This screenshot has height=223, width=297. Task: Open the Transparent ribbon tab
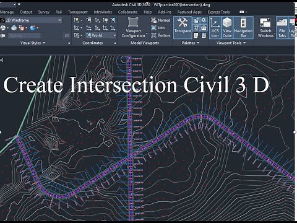pos(78,12)
